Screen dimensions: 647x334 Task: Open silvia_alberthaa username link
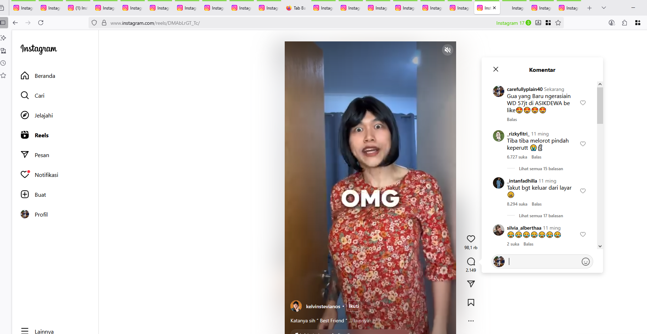(x=524, y=228)
